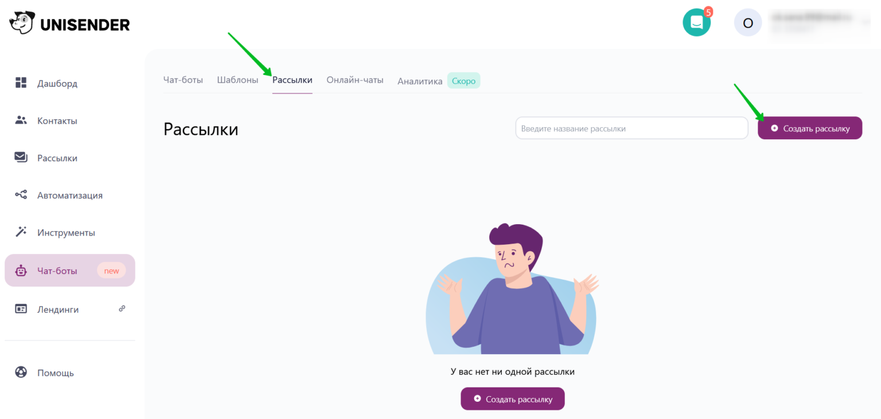Open the chat notifications icon

pyautogui.click(x=696, y=23)
